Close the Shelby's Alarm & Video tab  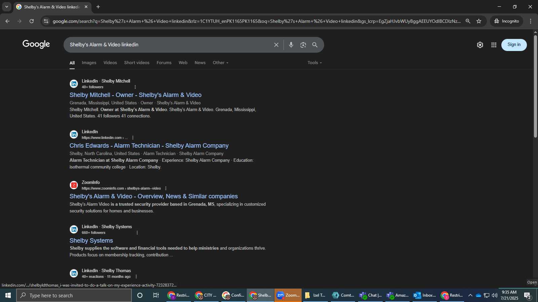[x=86, y=7]
